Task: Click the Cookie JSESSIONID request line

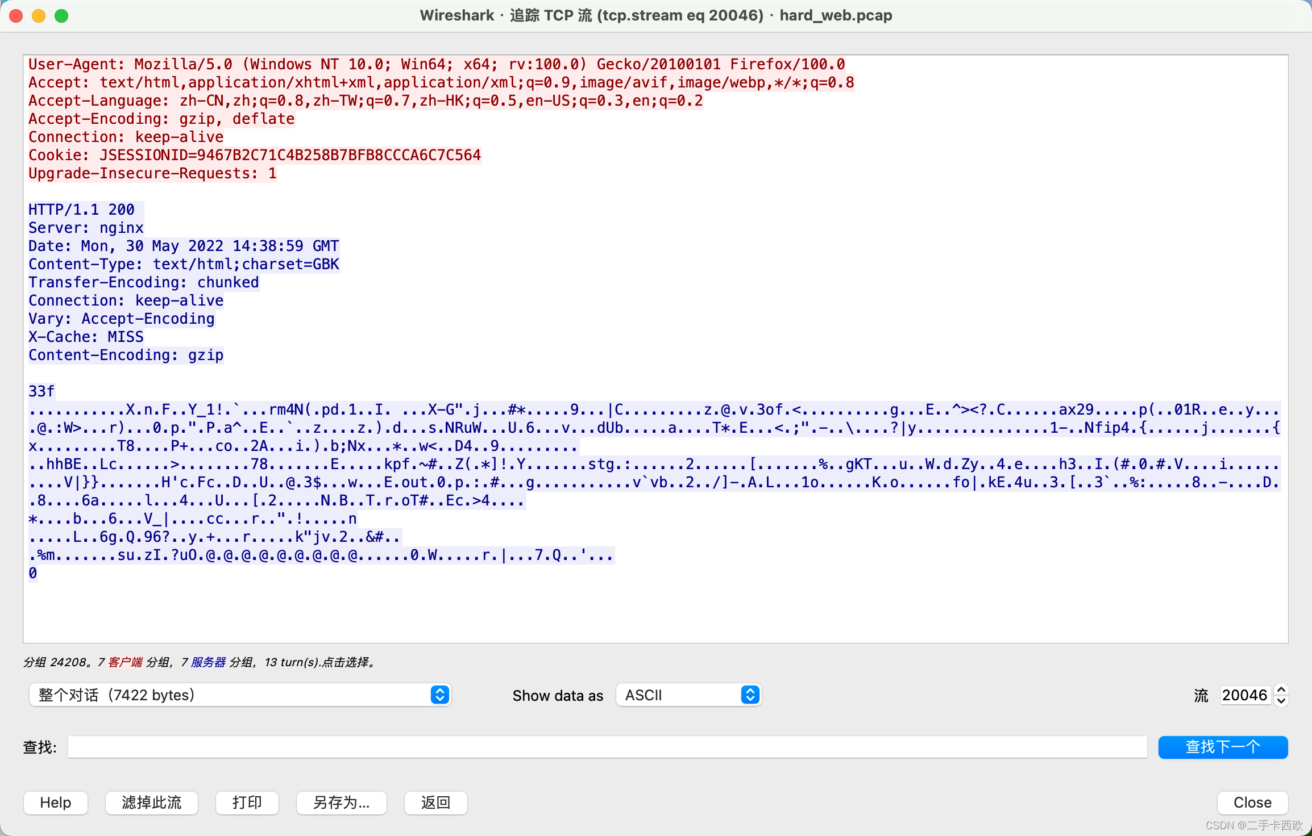Action: [255, 155]
